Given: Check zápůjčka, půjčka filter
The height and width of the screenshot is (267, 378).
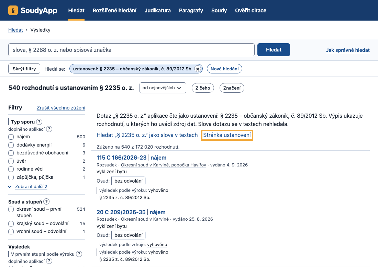Looking at the screenshot, I should point(11,177).
